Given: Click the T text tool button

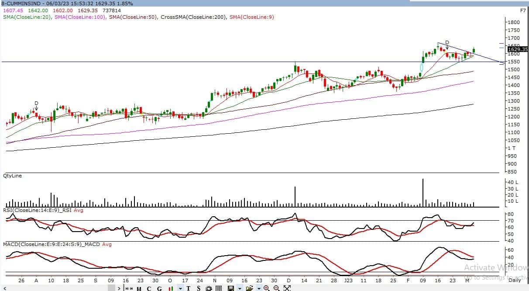Looking at the screenshot, I should pyautogui.click(x=189, y=288).
